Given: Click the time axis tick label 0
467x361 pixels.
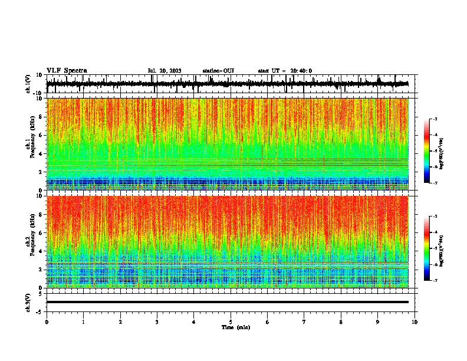Looking at the screenshot, I should tap(47, 322).
